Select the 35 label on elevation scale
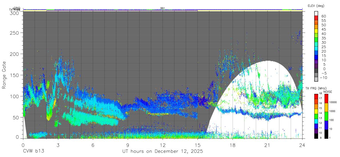Image resolution: width=340 pixels, height=157 pixels. (323, 38)
